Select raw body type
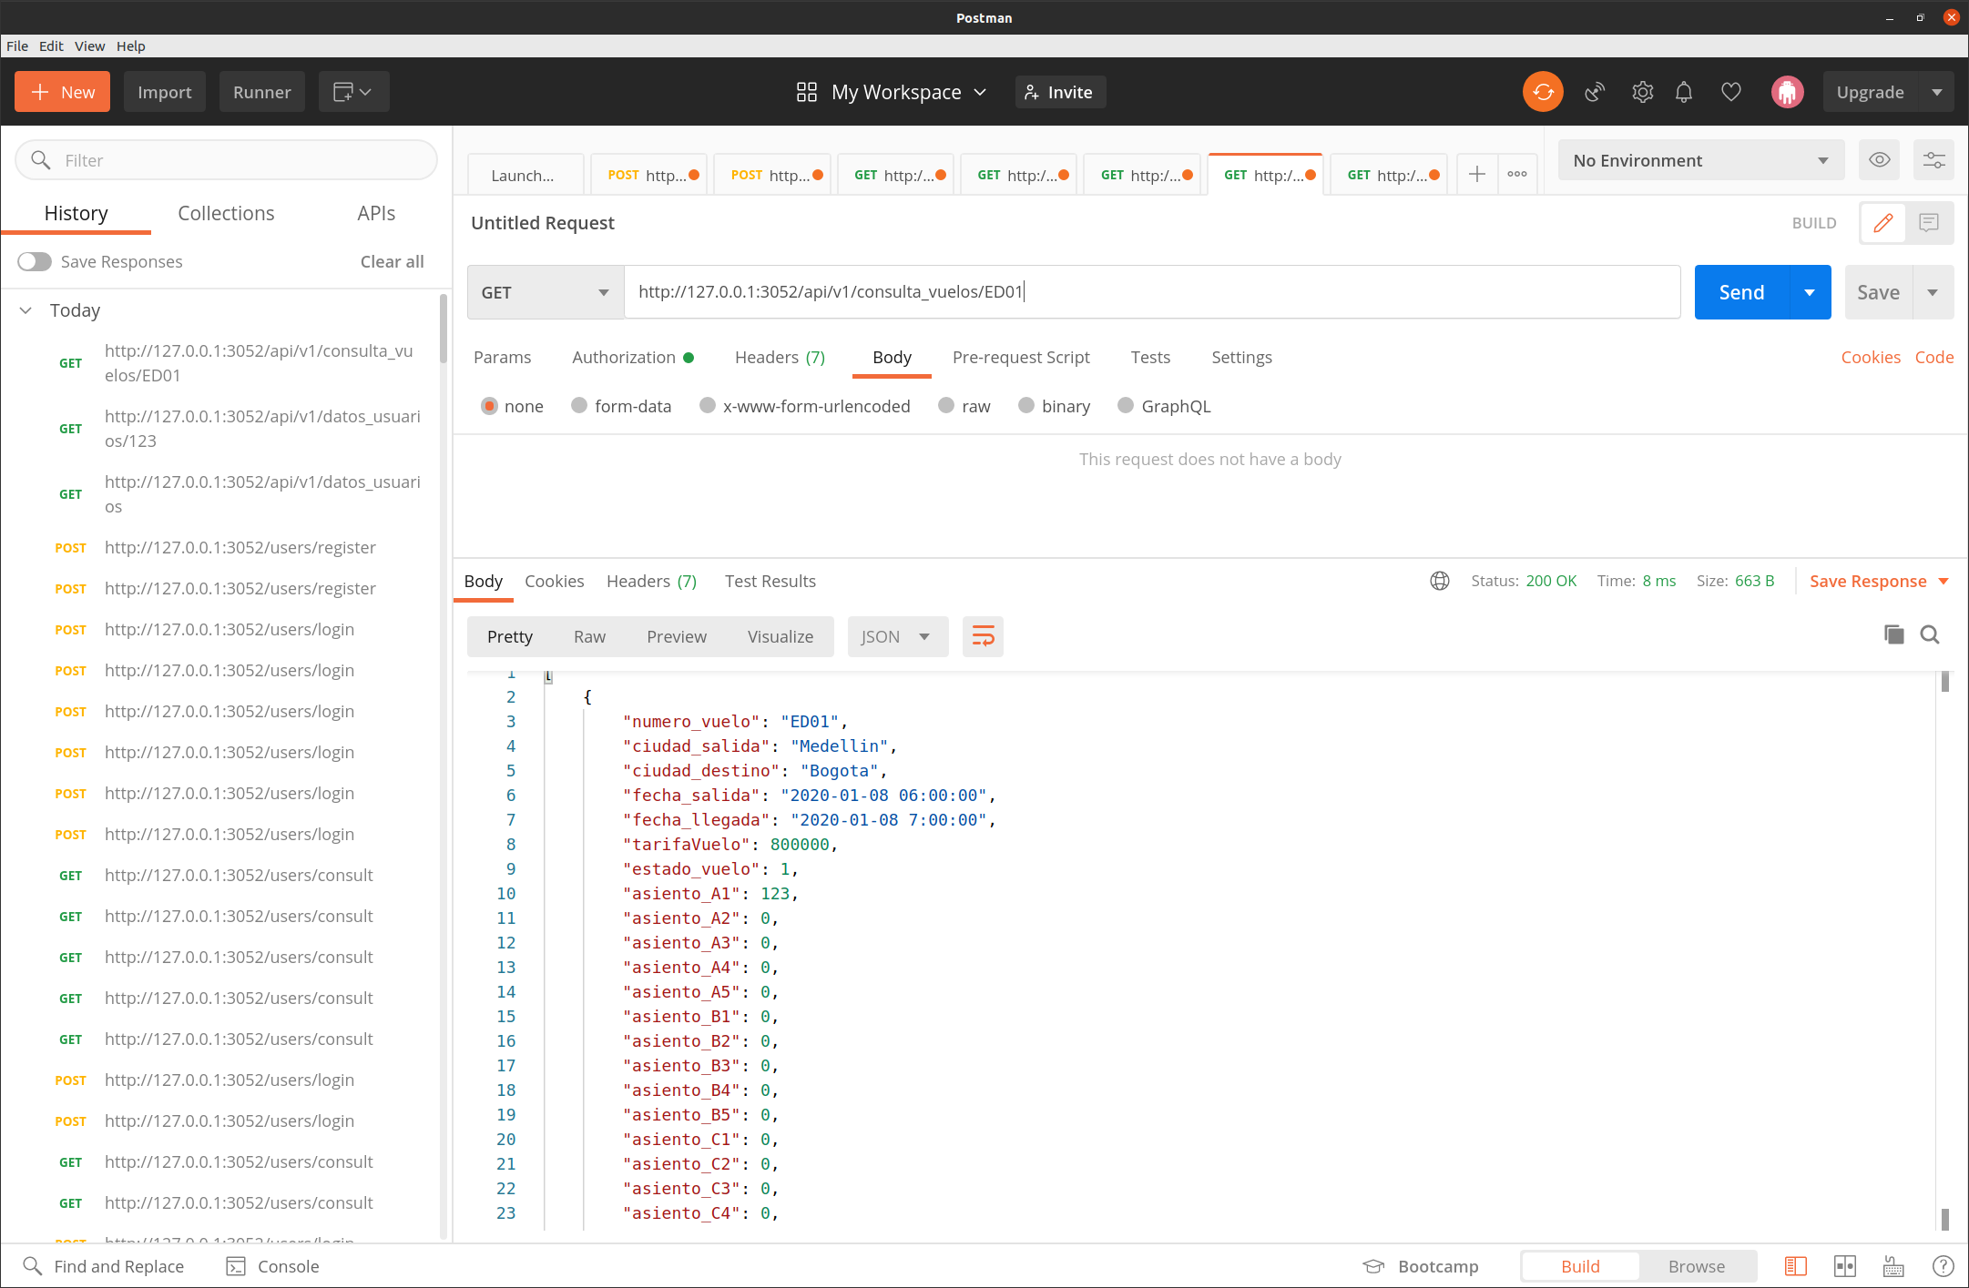The image size is (1969, 1288). 946,406
